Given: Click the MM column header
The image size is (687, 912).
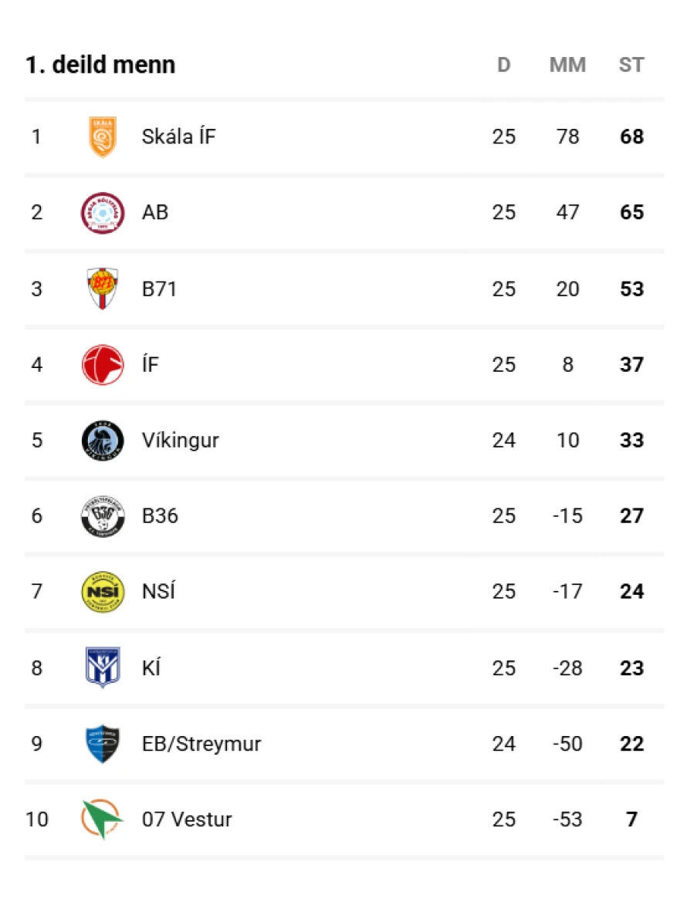Looking at the screenshot, I should click(567, 65).
